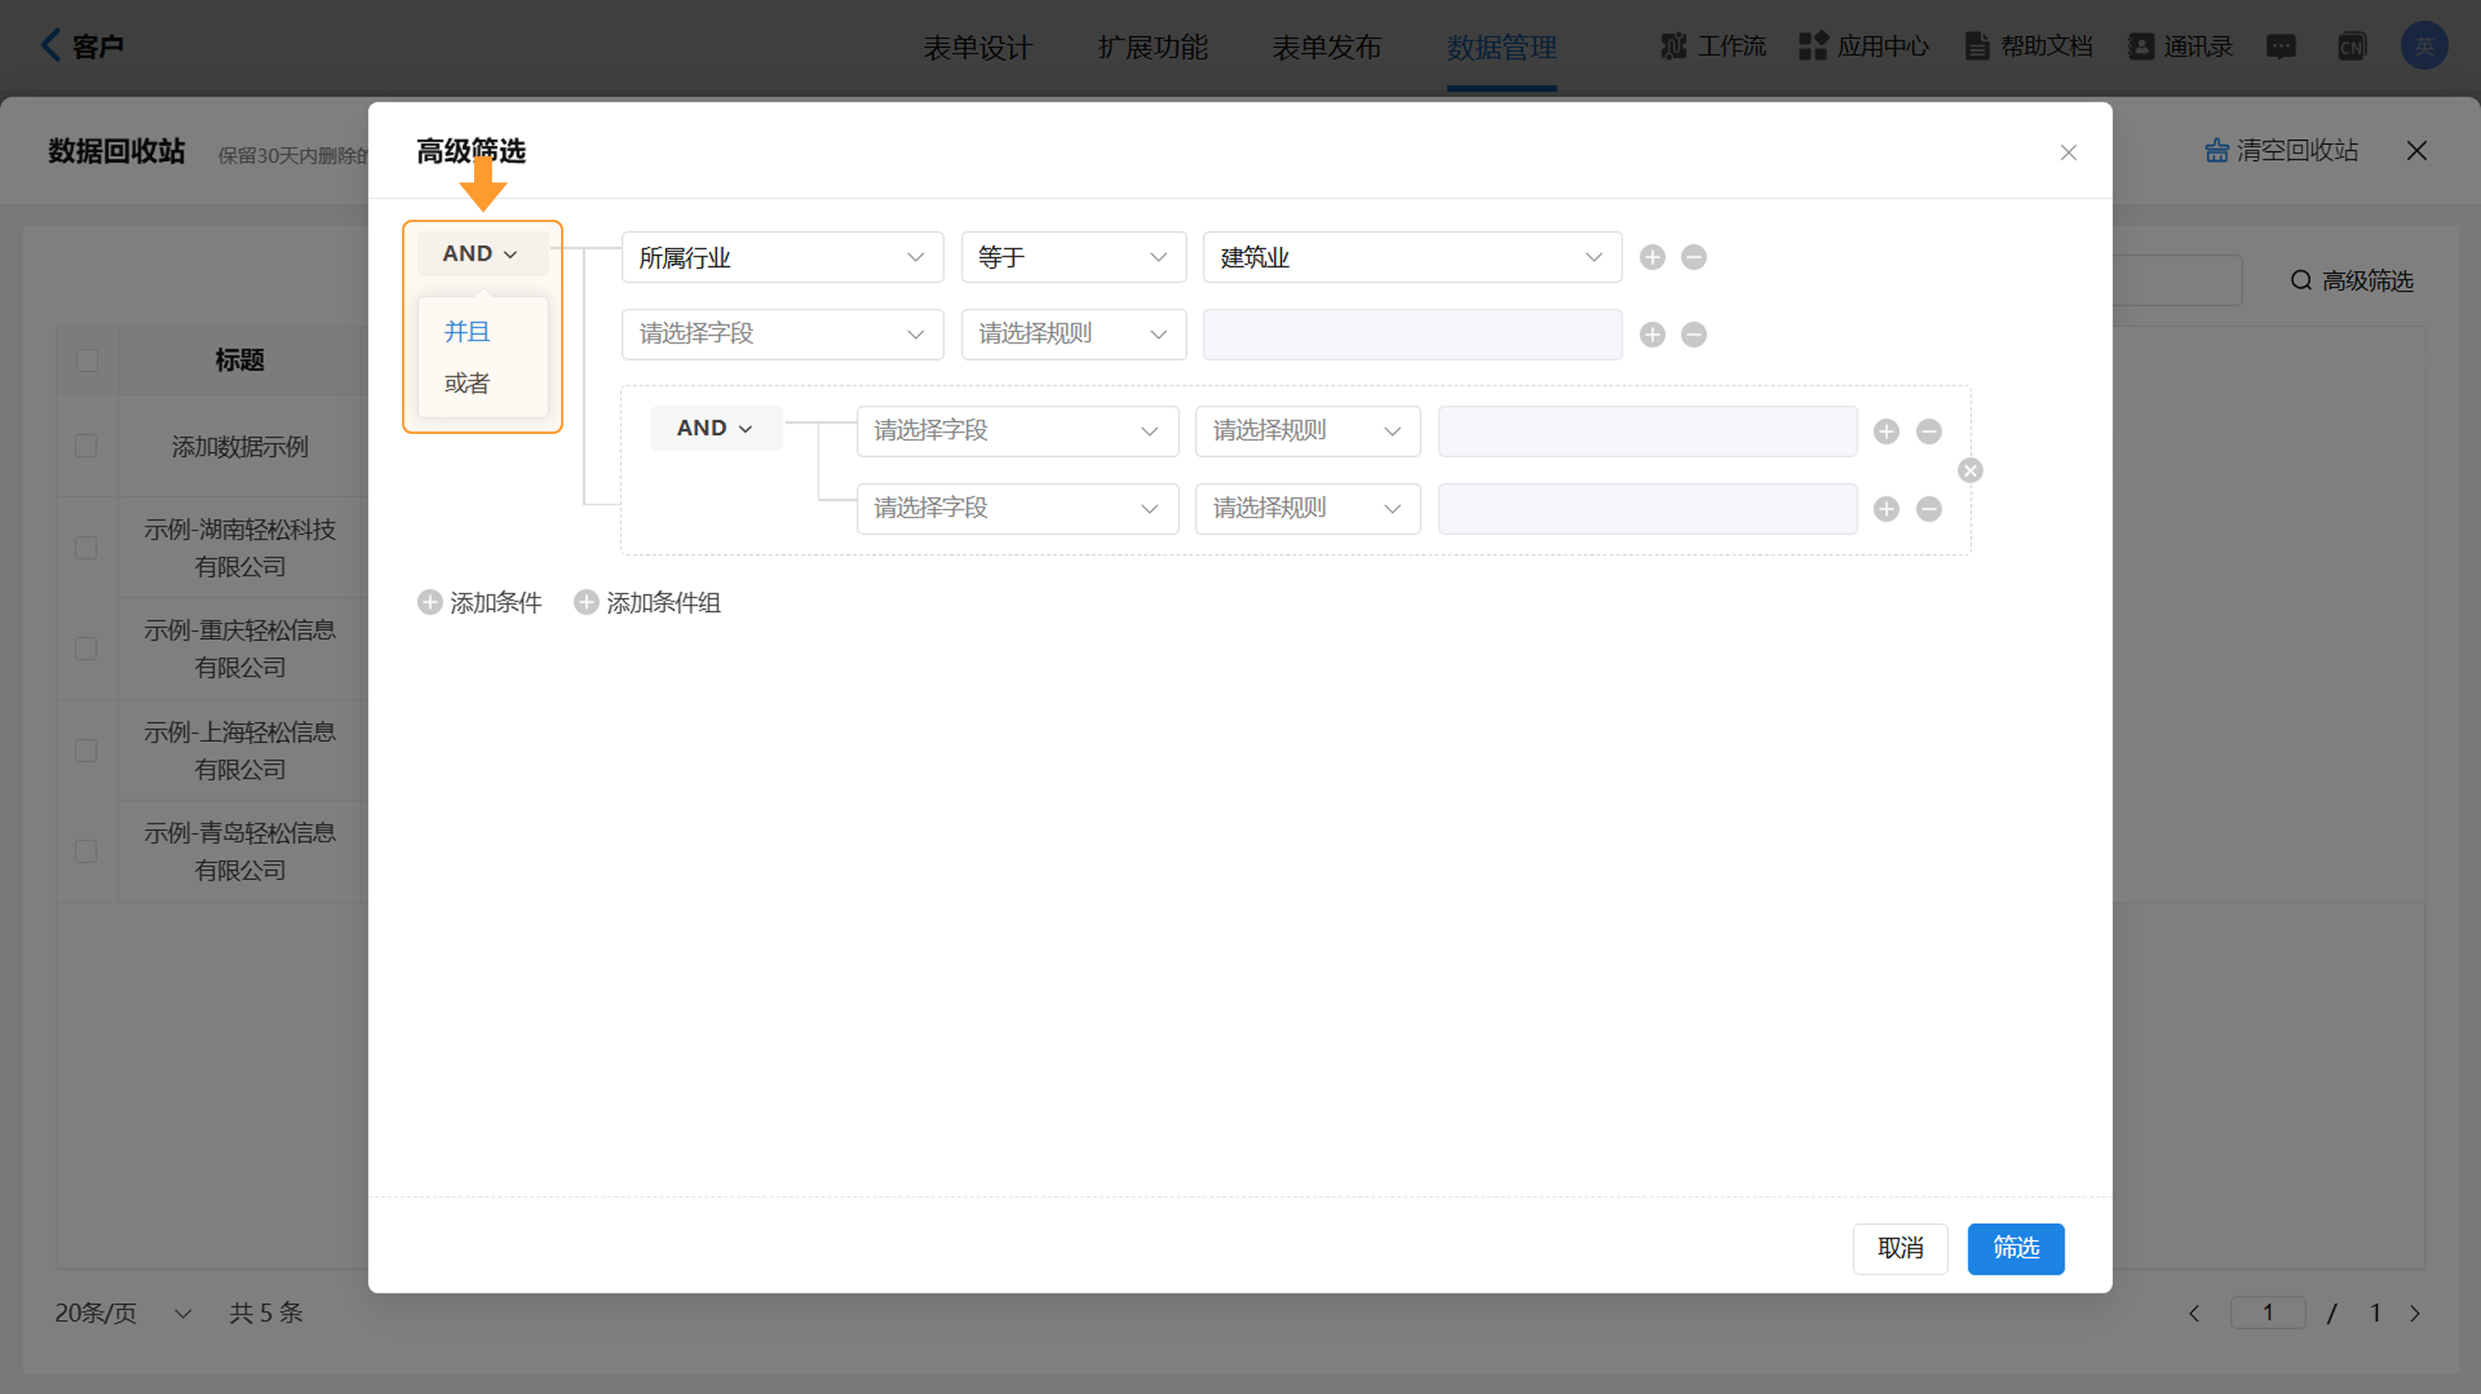Open 请选择规则 in second nested row
Screen dimensions: 2481x1394
coord(1308,508)
